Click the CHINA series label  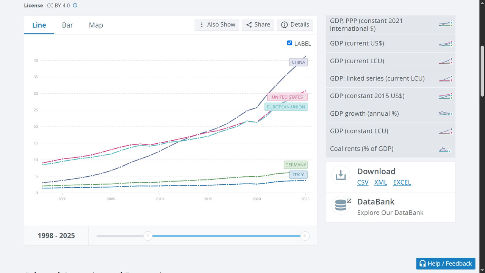tap(298, 62)
